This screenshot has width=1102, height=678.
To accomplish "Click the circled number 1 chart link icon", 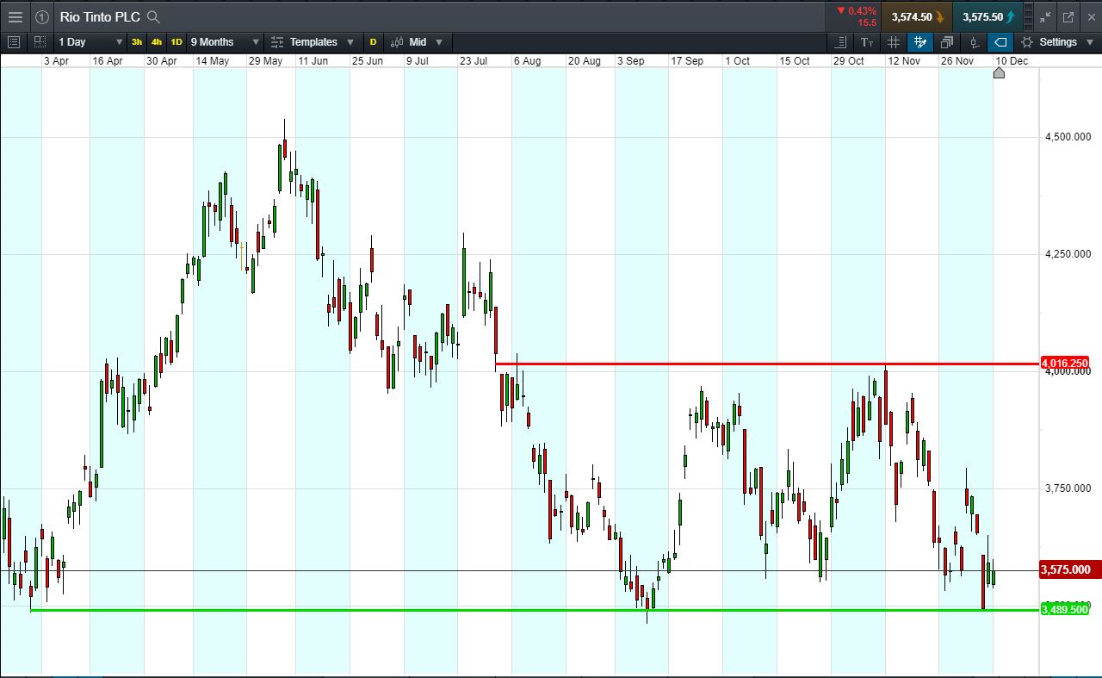I will pos(42,16).
